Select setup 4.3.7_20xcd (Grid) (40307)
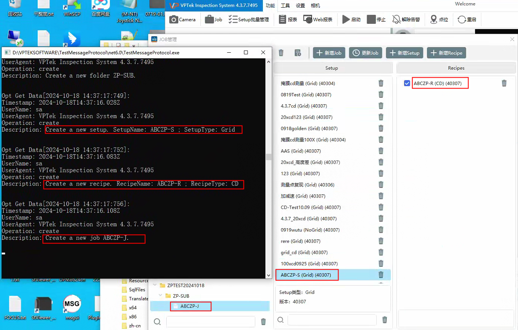The image size is (518, 330). (309, 219)
